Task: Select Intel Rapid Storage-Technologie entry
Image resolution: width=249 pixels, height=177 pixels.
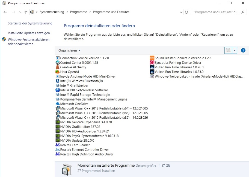Action: point(85,95)
